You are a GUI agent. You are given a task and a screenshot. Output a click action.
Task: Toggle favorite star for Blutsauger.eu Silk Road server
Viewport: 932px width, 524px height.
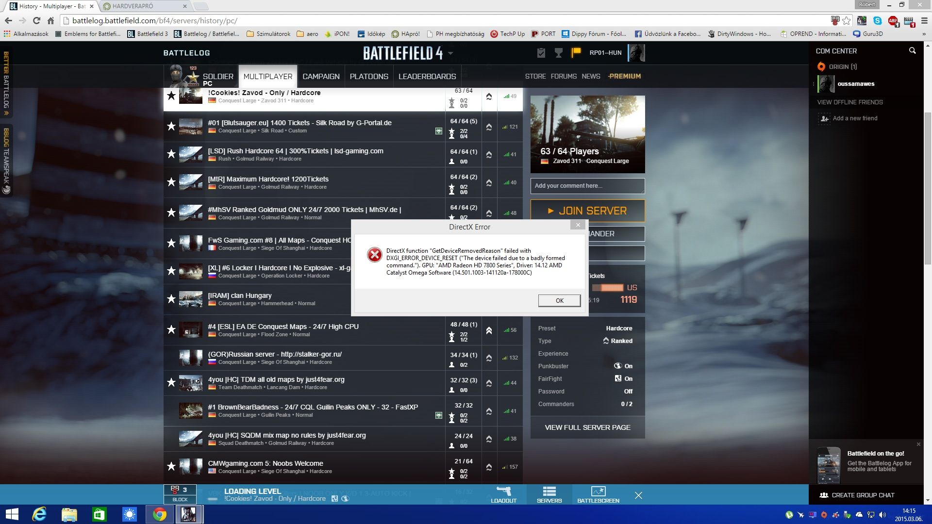(171, 126)
